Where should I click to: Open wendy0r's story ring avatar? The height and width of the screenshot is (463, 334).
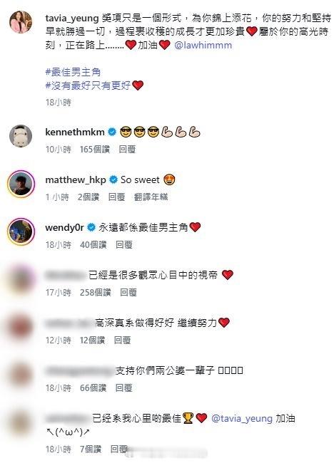(x=21, y=231)
